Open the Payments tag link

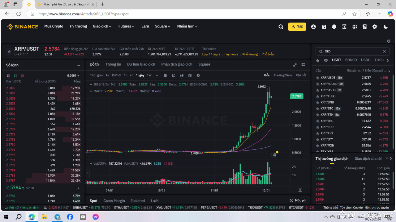pos(231,54)
